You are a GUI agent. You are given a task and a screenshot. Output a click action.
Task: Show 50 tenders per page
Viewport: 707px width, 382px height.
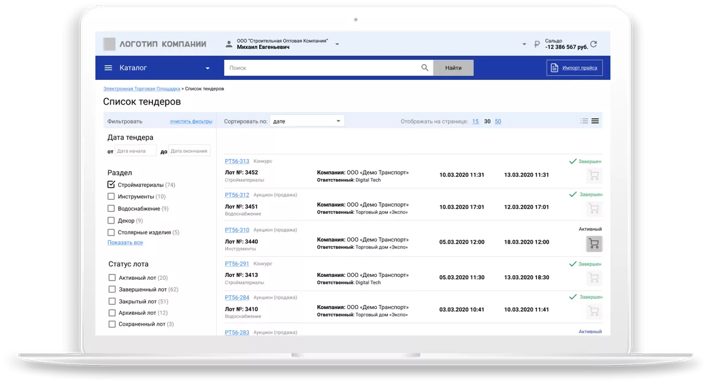coord(498,122)
